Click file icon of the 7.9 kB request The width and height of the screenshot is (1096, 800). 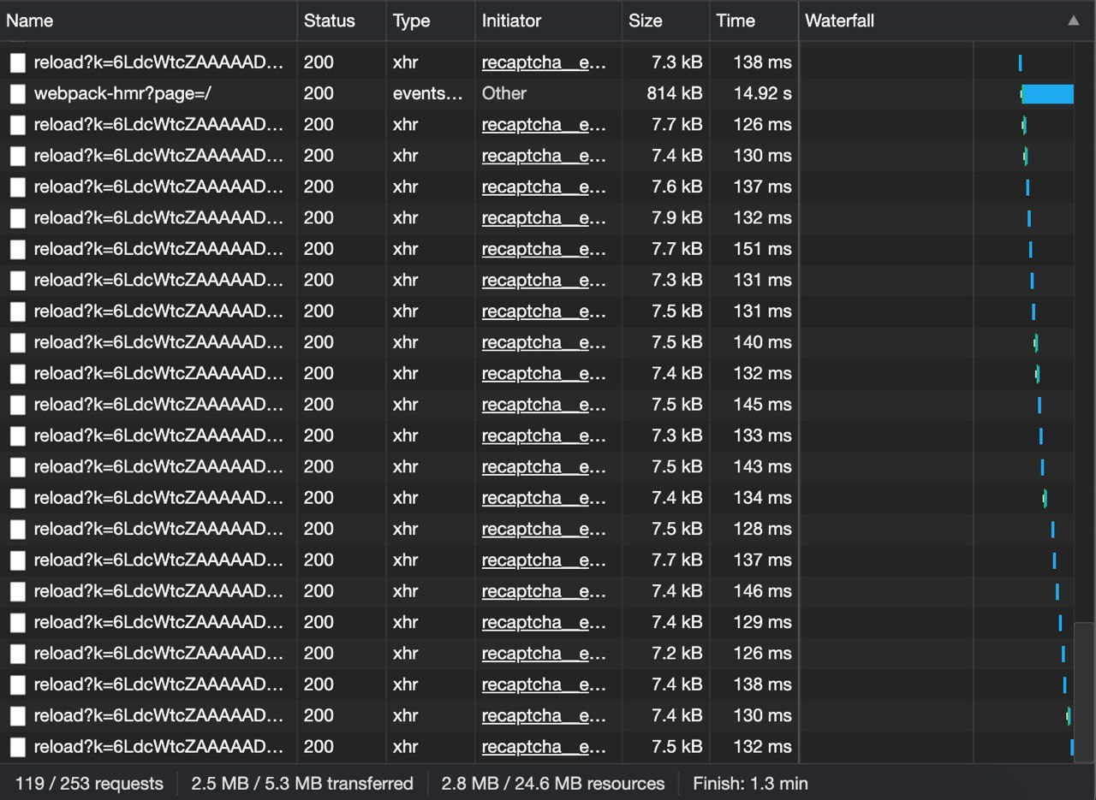18,217
